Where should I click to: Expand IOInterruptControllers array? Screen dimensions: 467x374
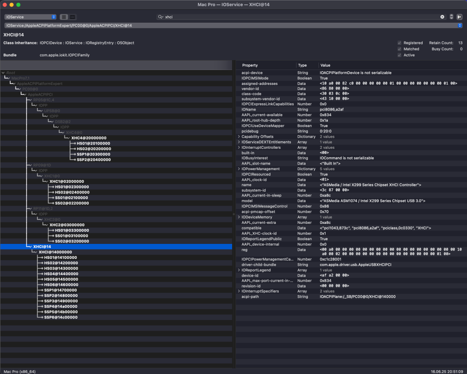click(x=239, y=147)
